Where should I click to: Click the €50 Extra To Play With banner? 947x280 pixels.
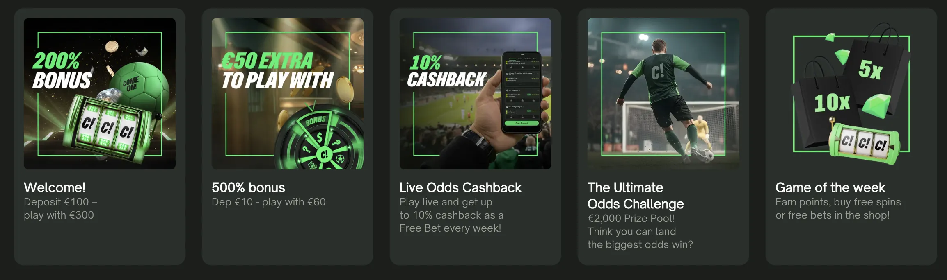288,94
